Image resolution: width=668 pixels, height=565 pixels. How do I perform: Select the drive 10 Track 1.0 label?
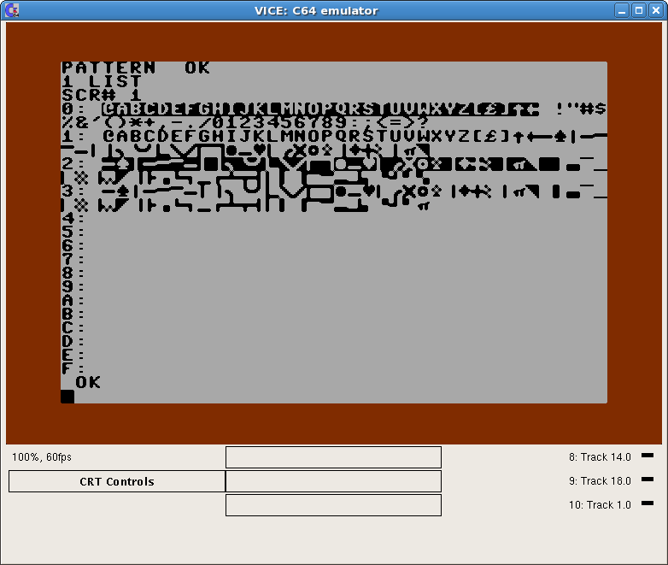(x=600, y=505)
